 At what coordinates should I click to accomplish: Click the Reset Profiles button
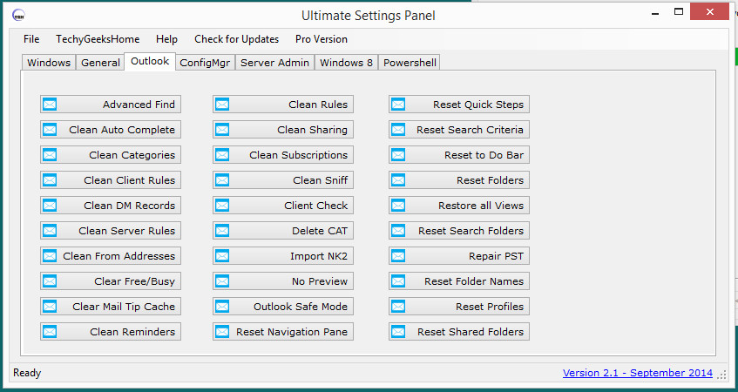459,307
